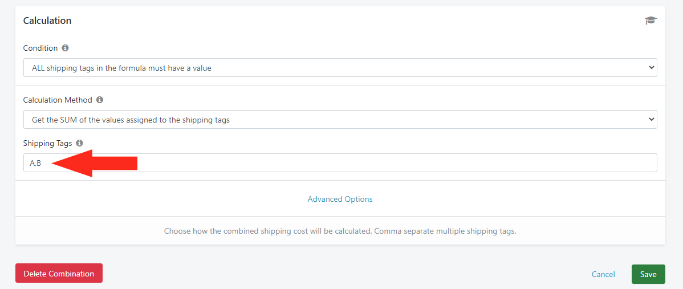Image resolution: width=683 pixels, height=289 pixels.
Task: Show the Calculation Method info tooltip icon
Action: [100, 100]
